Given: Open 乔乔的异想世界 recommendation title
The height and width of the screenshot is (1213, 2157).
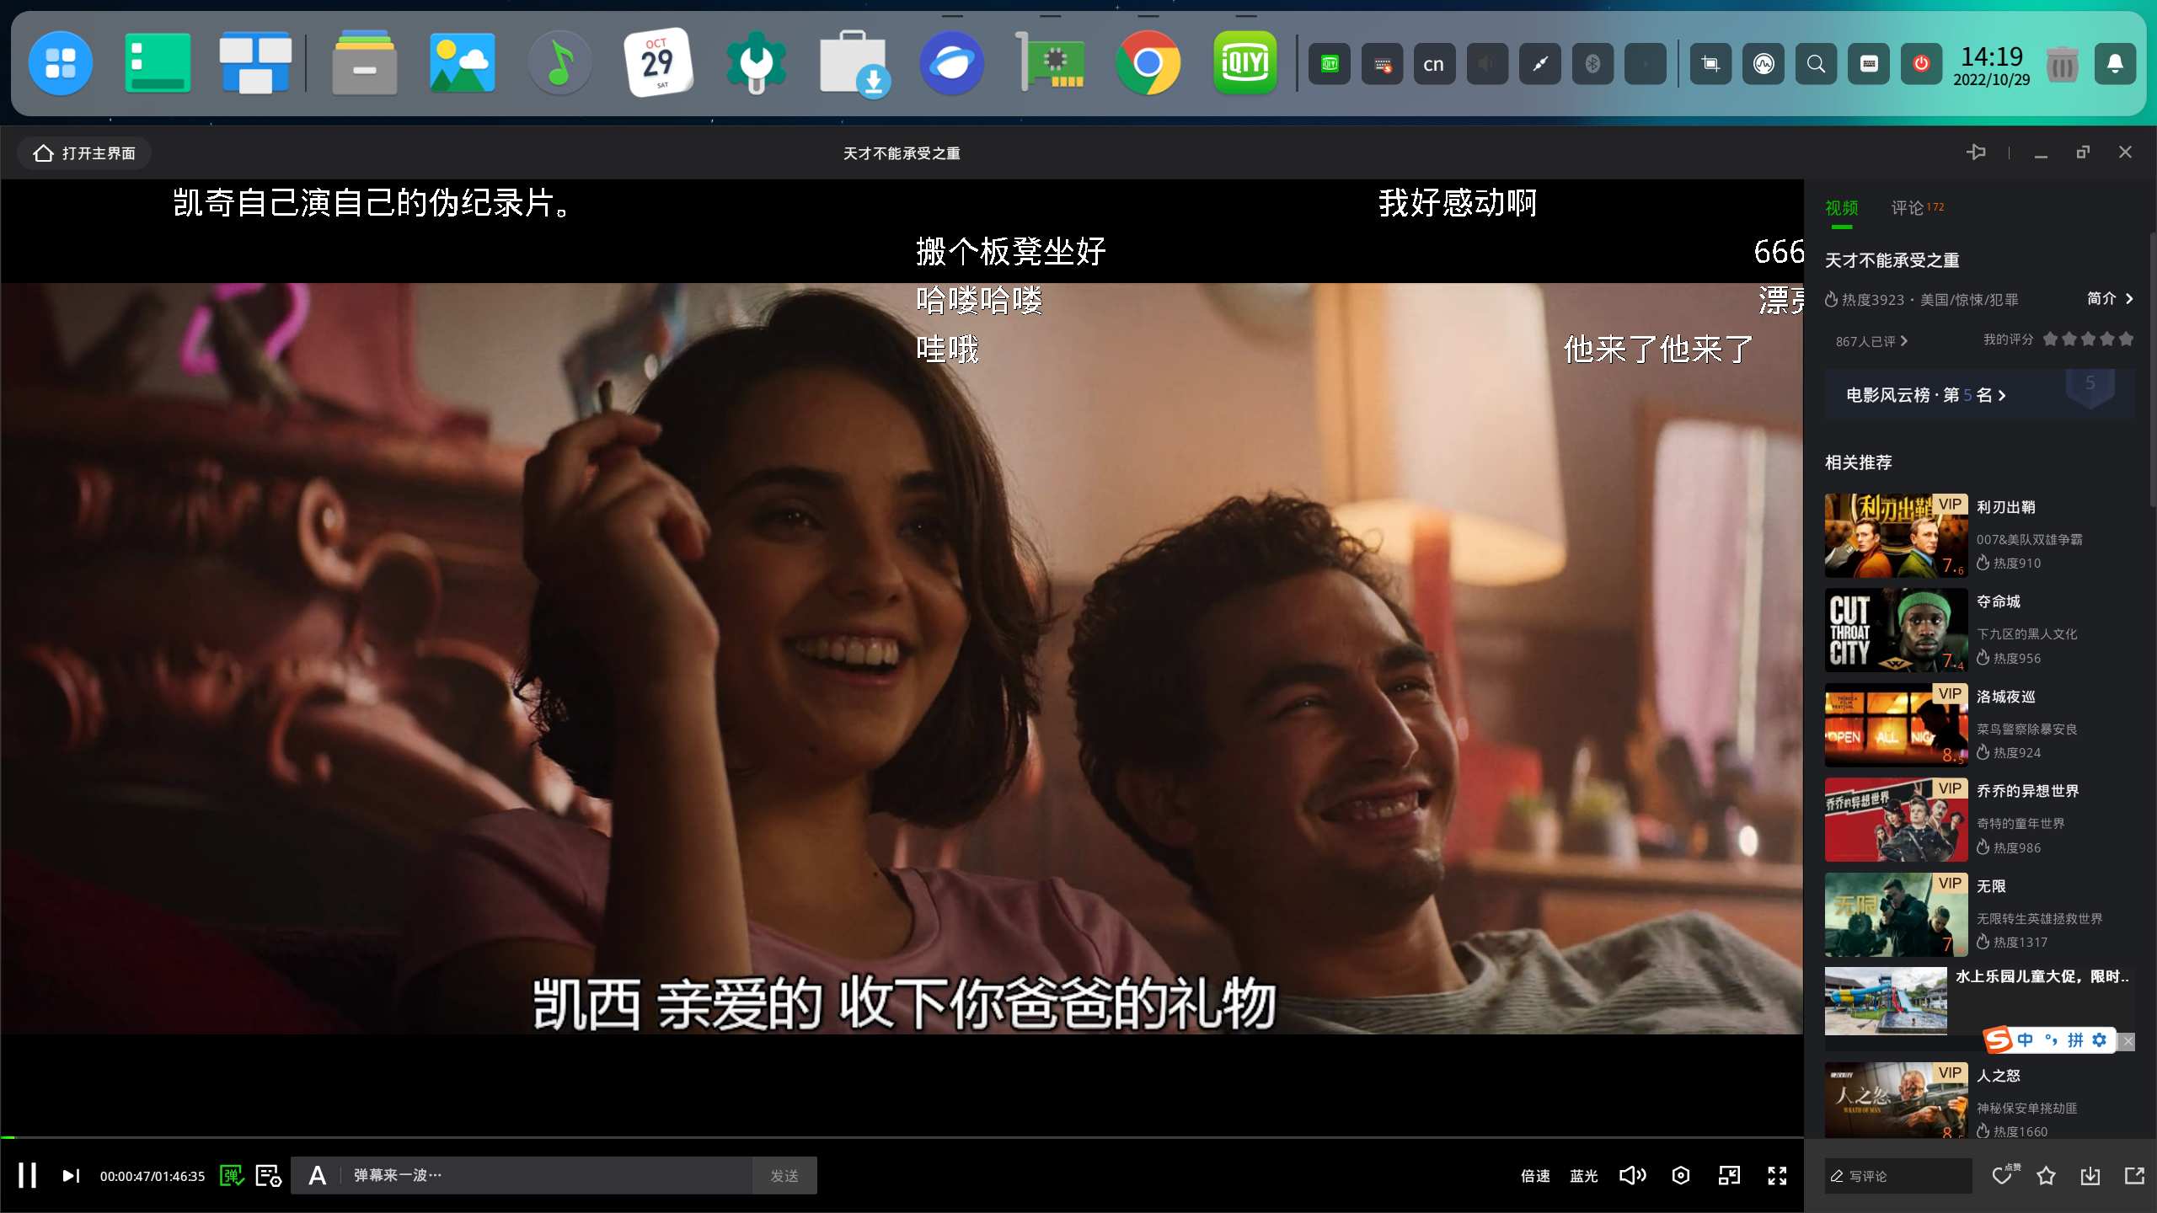Looking at the screenshot, I should pos(2027,791).
